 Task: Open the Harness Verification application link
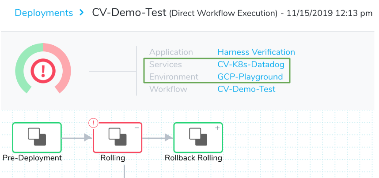click(x=256, y=52)
